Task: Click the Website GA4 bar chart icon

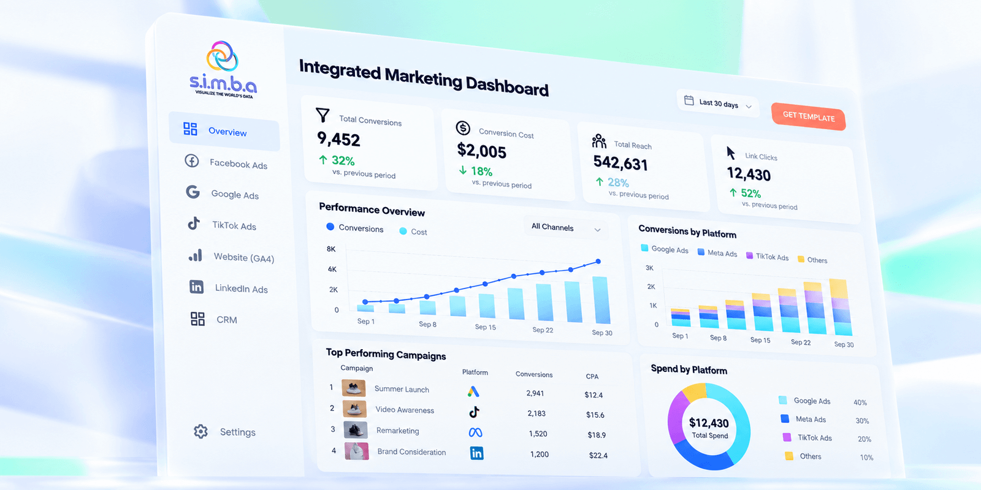Action: [195, 255]
